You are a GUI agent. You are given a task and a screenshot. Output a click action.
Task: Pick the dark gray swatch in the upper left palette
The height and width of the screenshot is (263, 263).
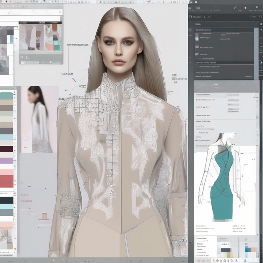pos(6,131)
